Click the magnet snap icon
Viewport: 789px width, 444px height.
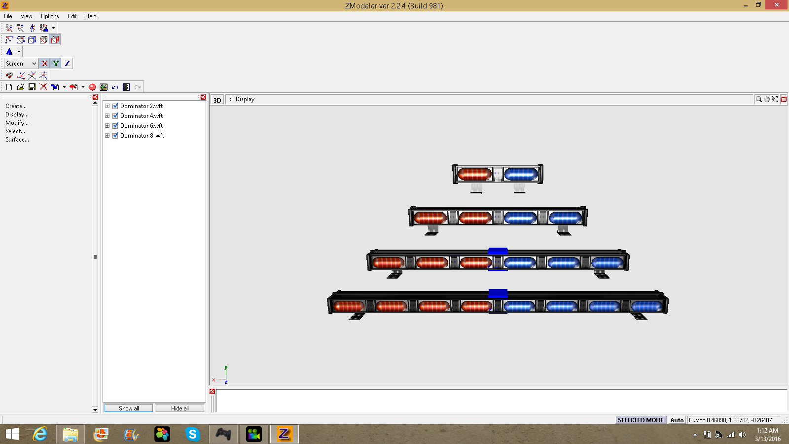[x=9, y=75]
